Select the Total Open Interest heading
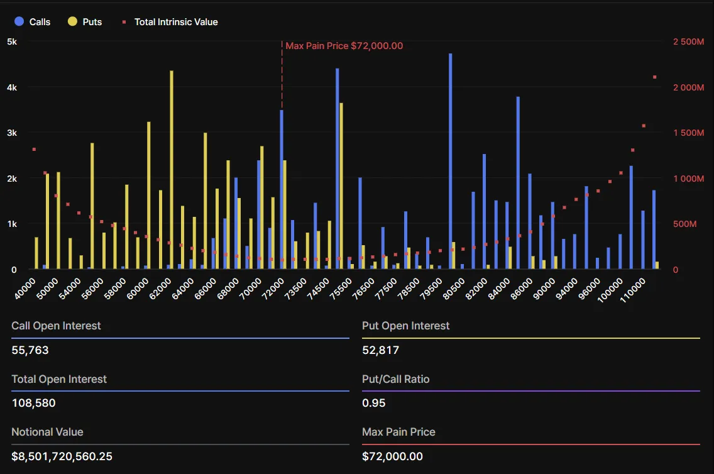Viewport: 714px width, 474px height. 59,379
